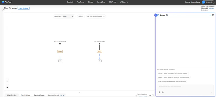216x97 pixels.
Task: Open the Instrument NIFTY dropdown
Action: coord(68,16)
